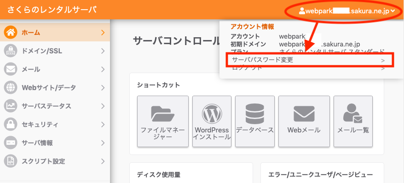The height and width of the screenshot is (183, 404).
Task: Click the Database cylinder icon
Action: click(254, 114)
